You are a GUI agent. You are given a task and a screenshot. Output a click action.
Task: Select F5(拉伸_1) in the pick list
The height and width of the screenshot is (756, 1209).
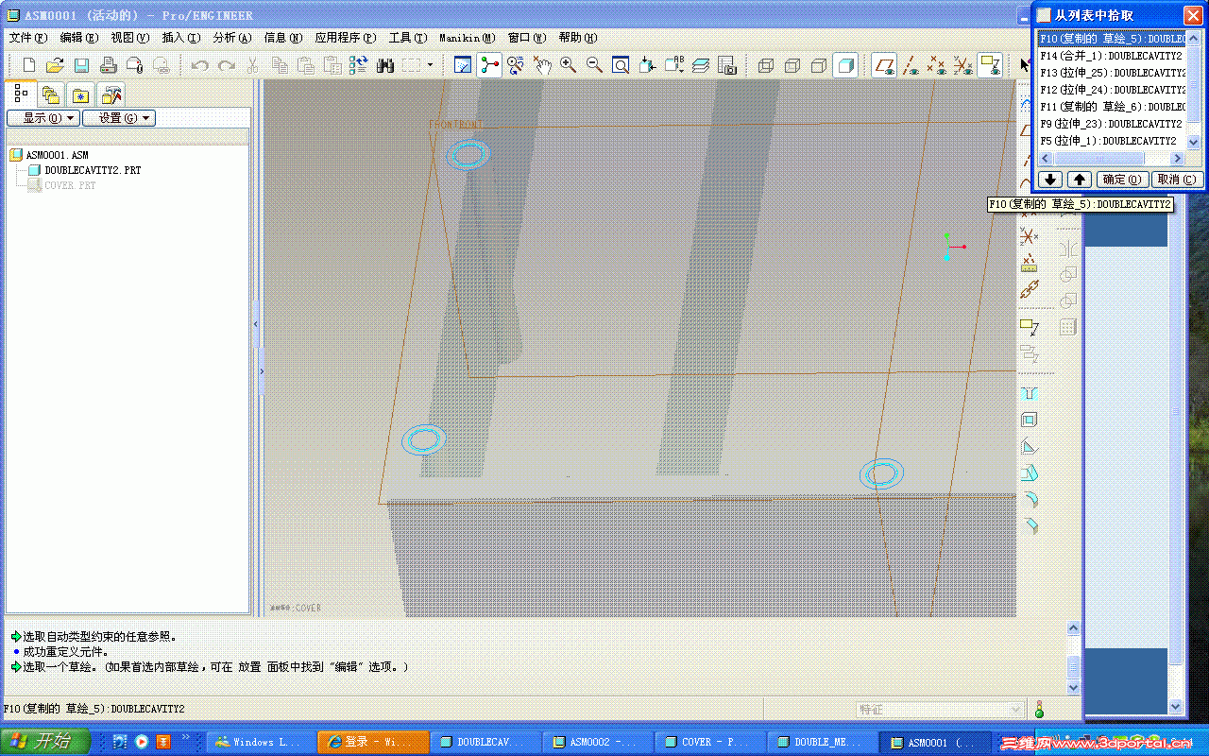[x=1112, y=141]
